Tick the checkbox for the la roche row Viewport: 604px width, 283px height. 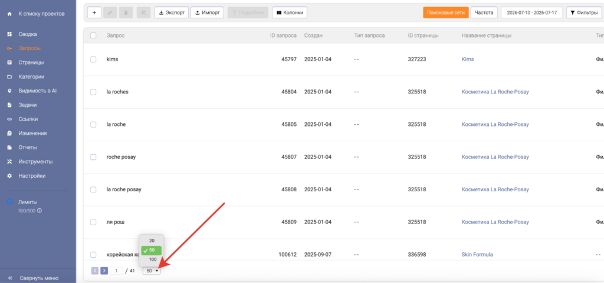[93, 124]
